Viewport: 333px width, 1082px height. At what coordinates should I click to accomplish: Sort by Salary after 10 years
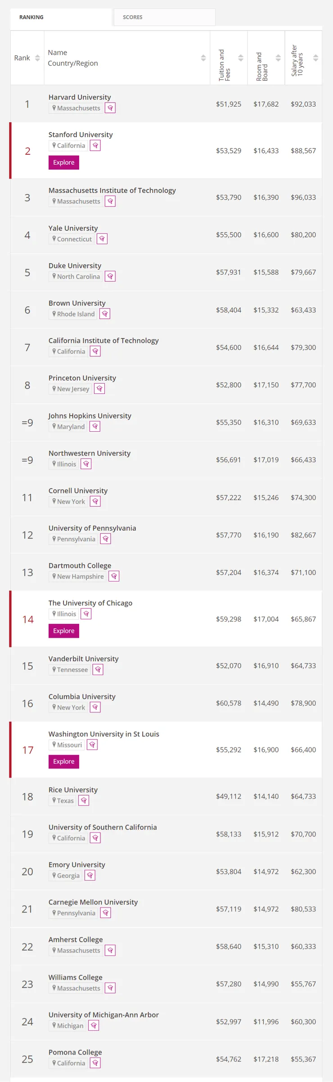(x=315, y=58)
